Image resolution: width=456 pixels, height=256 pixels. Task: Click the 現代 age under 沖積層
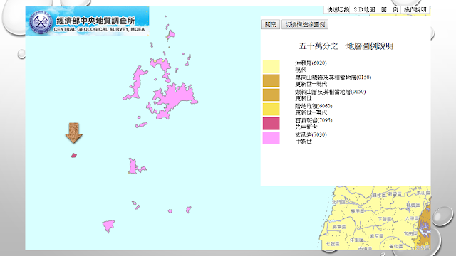pyautogui.click(x=301, y=70)
